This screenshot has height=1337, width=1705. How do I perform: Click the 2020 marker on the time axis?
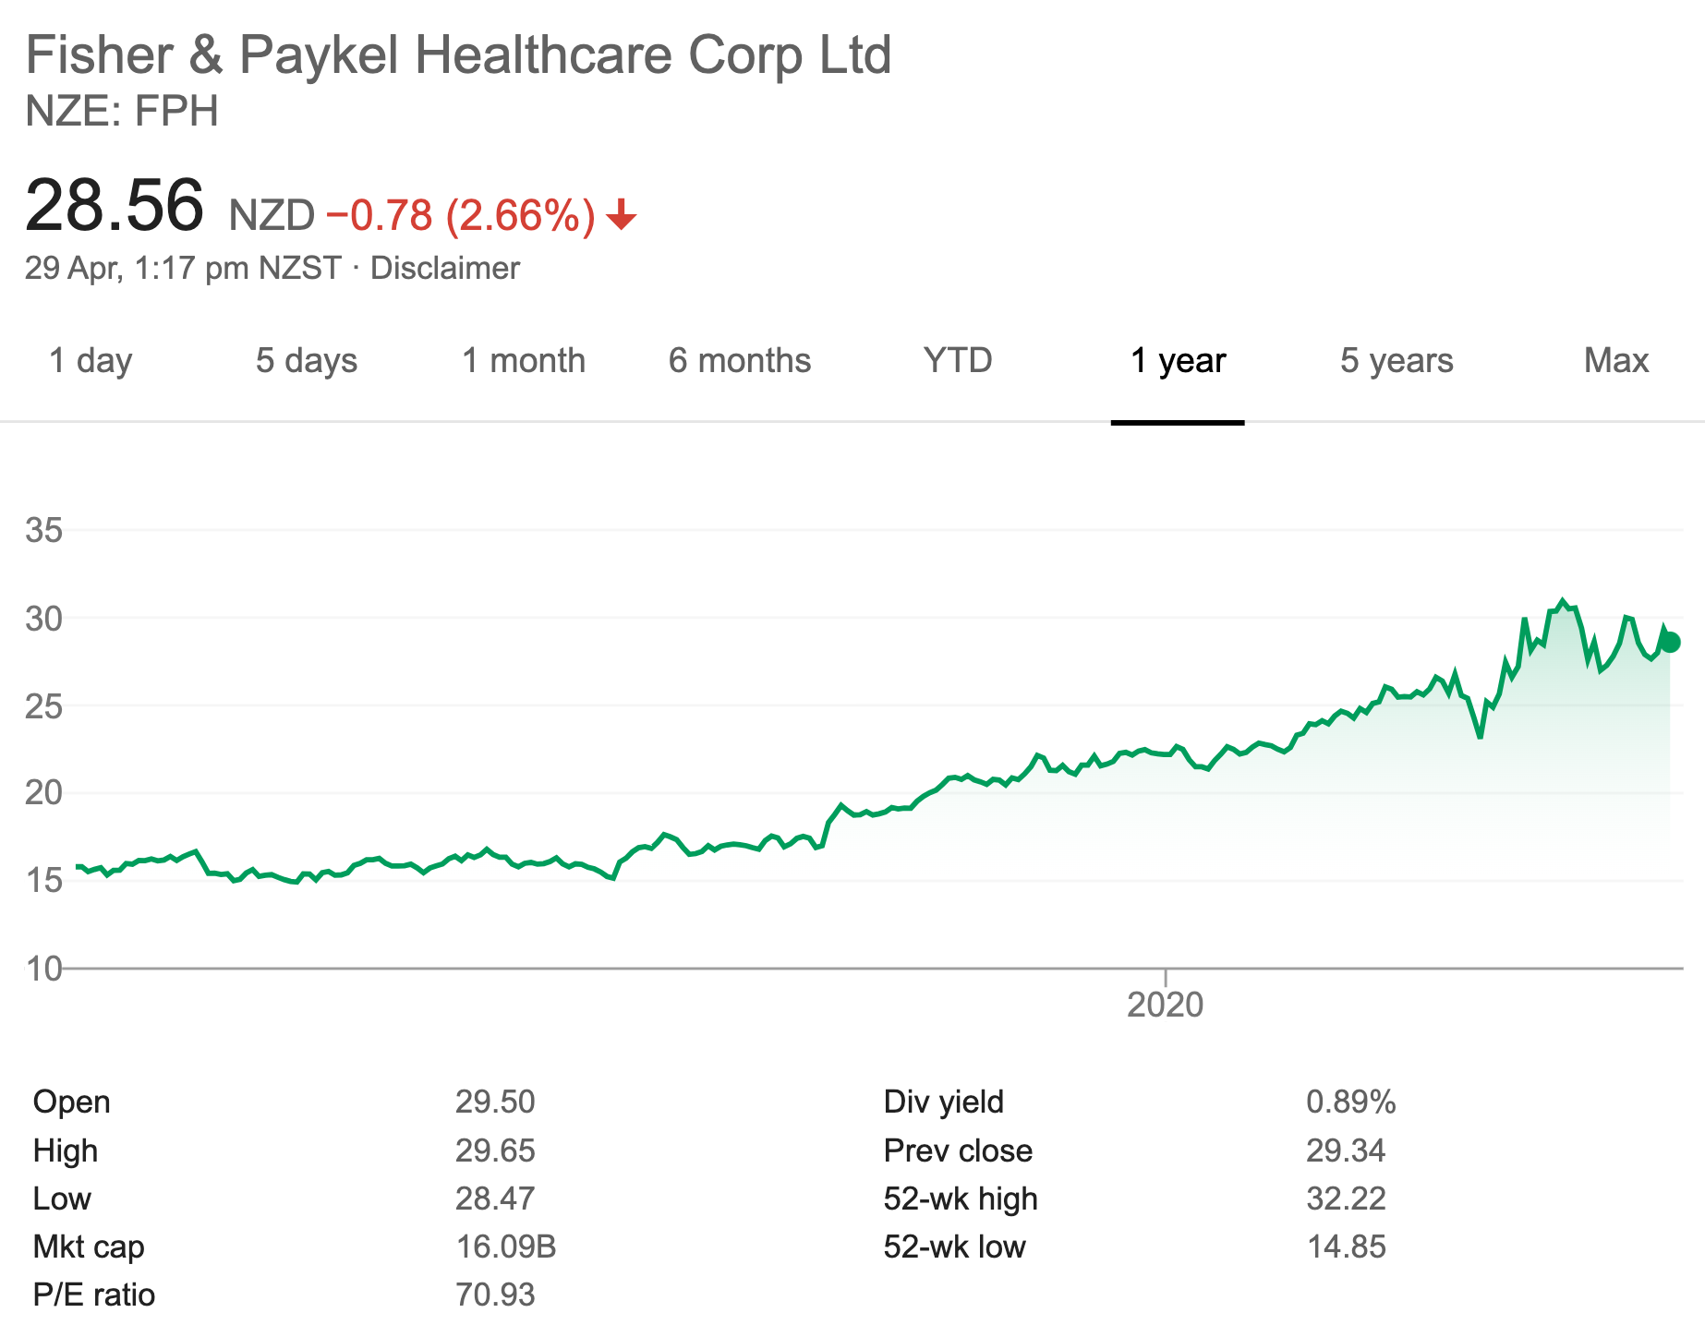[x=1166, y=1004]
